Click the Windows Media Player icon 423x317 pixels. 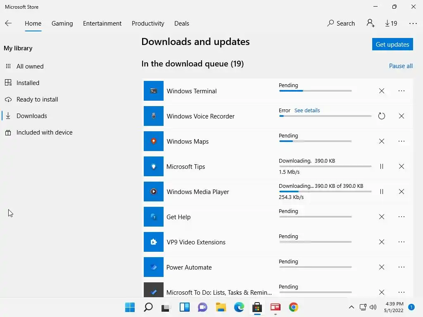[x=154, y=192]
